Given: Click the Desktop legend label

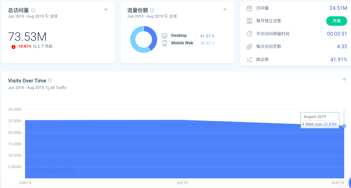Looking at the screenshot, I should [x=179, y=36].
